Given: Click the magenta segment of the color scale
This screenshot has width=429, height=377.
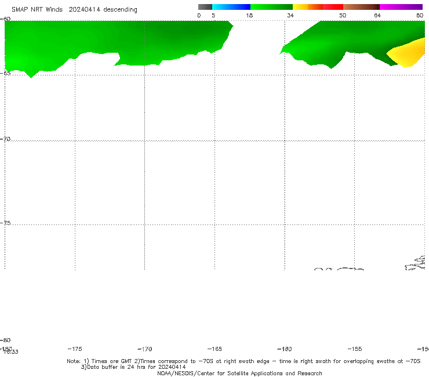Looking at the screenshot, I should coord(401,7).
